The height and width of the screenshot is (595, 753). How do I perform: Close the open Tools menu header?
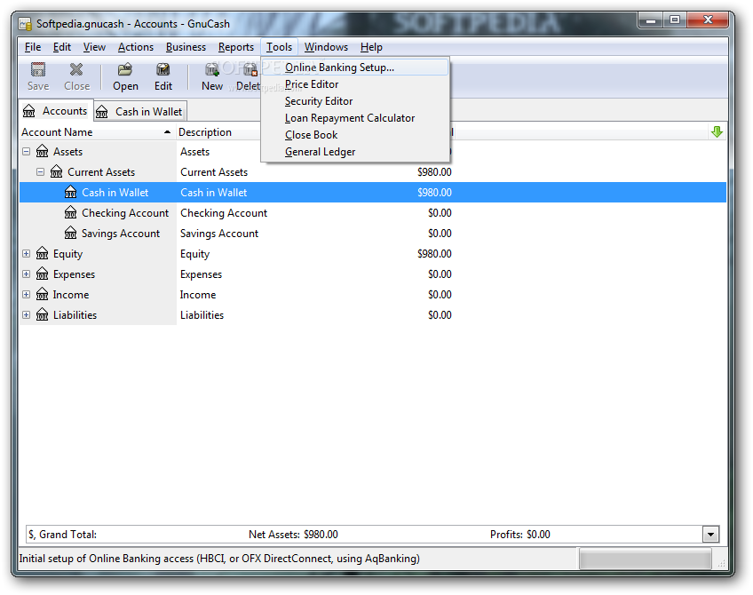[x=280, y=47]
